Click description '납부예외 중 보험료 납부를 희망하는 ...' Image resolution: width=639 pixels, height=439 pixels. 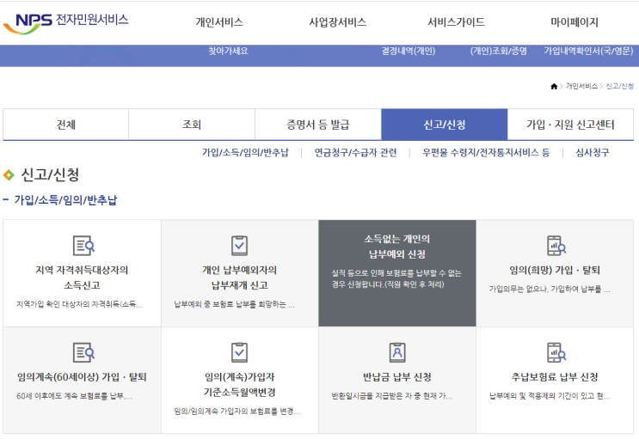tap(234, 304)
